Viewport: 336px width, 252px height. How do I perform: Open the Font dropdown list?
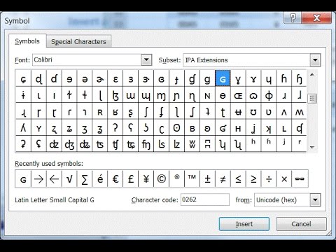[x=146, y=59]
